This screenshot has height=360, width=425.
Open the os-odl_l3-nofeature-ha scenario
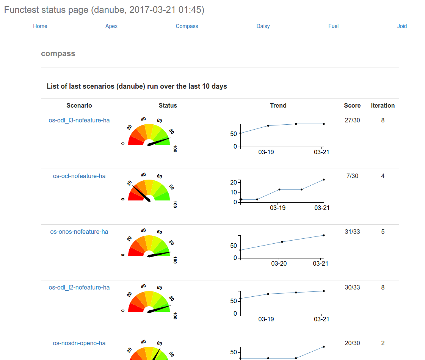[x=79, y=121]
